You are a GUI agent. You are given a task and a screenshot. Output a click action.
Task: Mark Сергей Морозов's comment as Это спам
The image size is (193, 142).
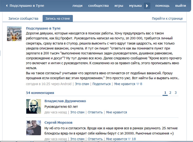click(x=77, y=139)
